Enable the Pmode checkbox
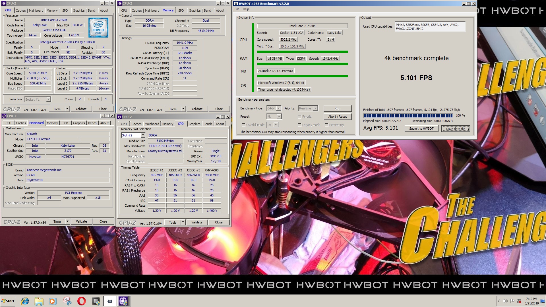Image resolution: width=546 pixels, height=307 pixels. click(x=299, y=117)
